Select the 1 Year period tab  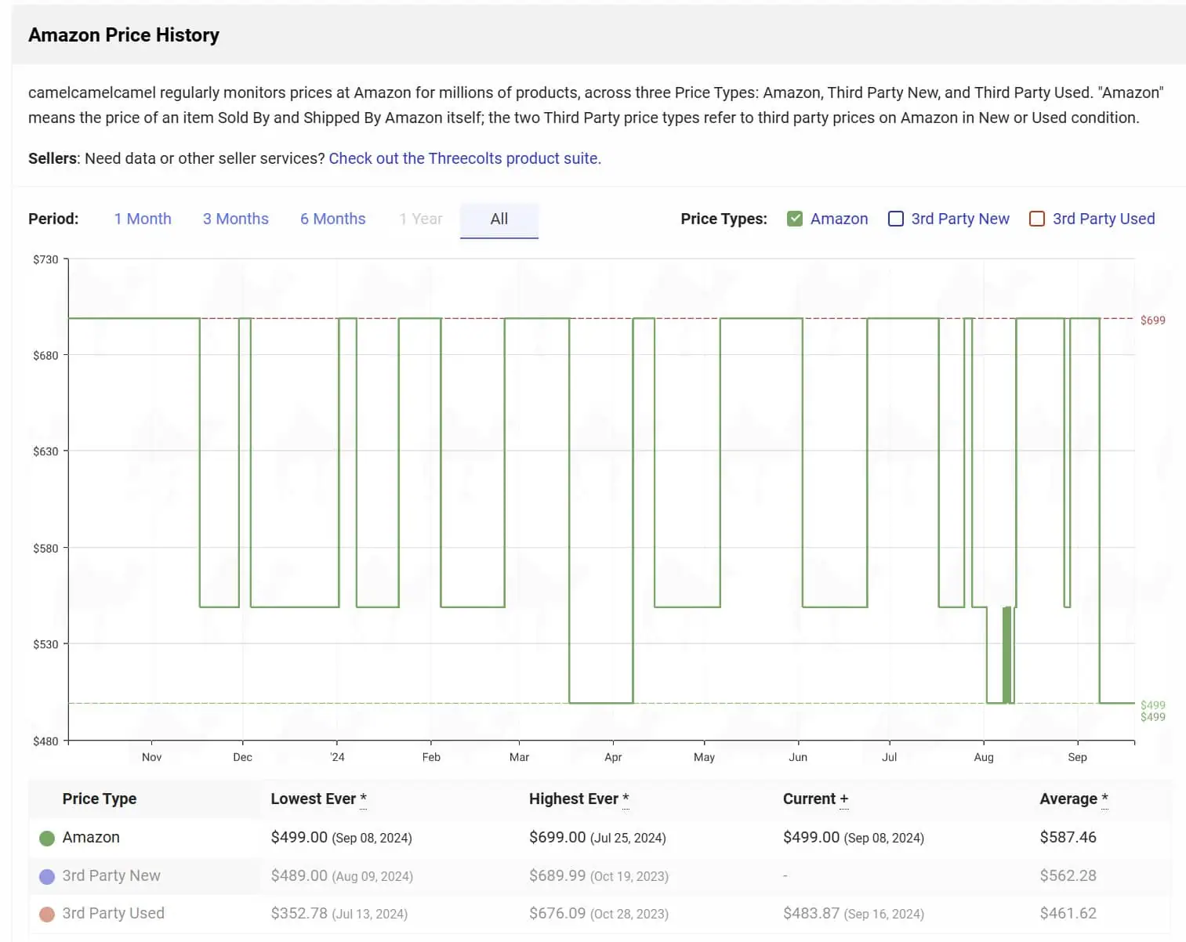point(420,219)
